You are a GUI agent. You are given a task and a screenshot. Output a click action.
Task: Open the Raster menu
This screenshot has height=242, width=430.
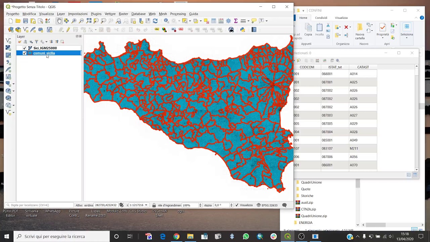coord(123,14)
